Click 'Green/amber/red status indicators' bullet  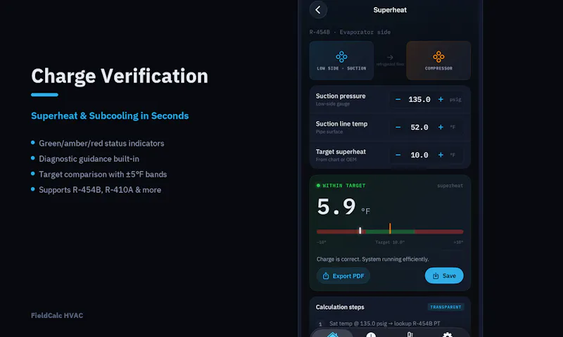(x=101, y=144)
